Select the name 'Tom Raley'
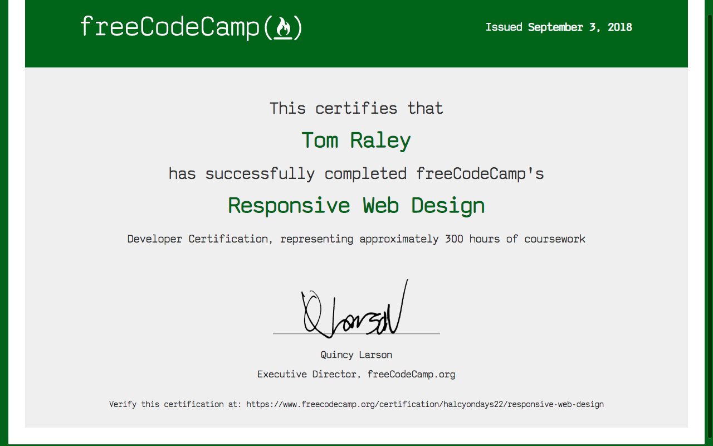 356,140
